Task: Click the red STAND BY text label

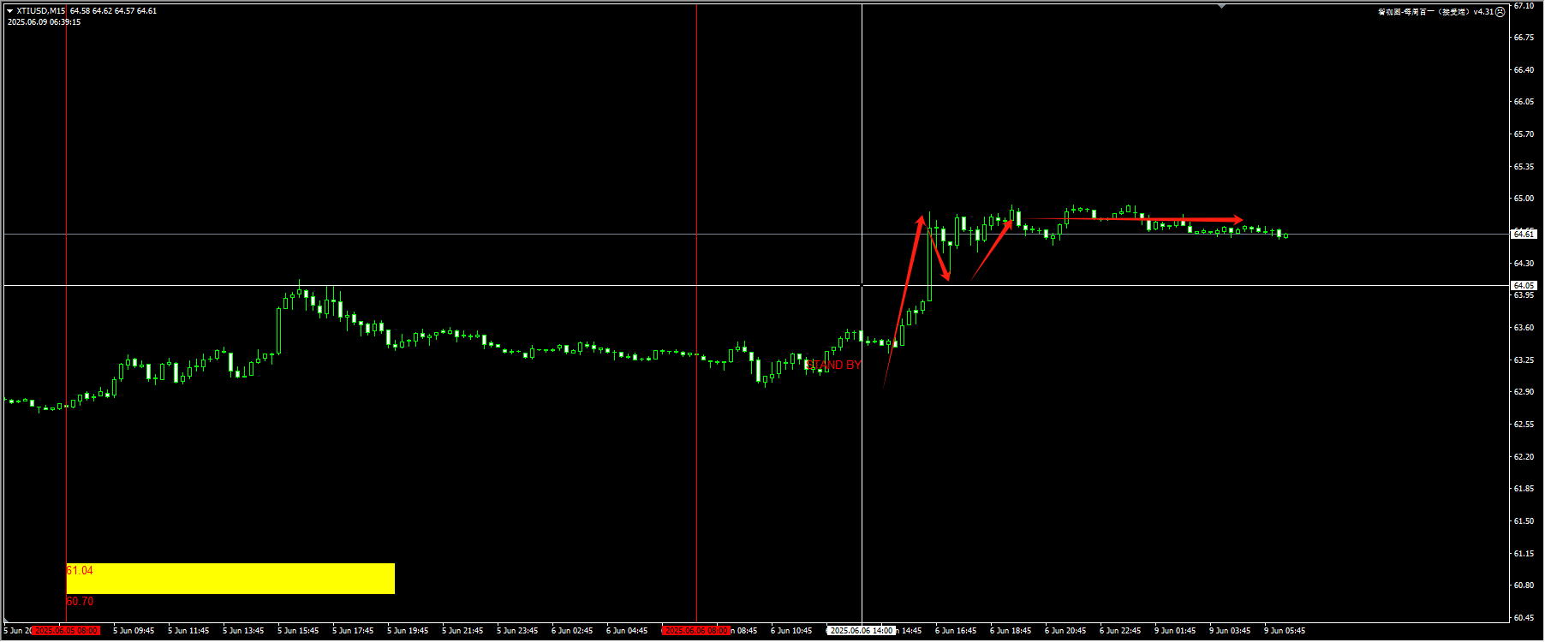Action: point(833,366)
